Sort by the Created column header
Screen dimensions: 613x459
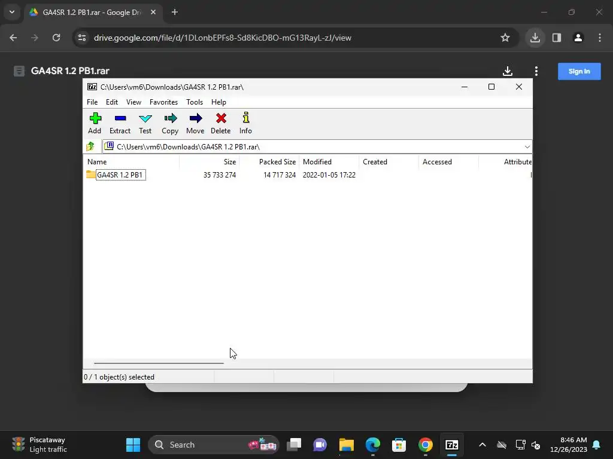(x=389, y=161)
